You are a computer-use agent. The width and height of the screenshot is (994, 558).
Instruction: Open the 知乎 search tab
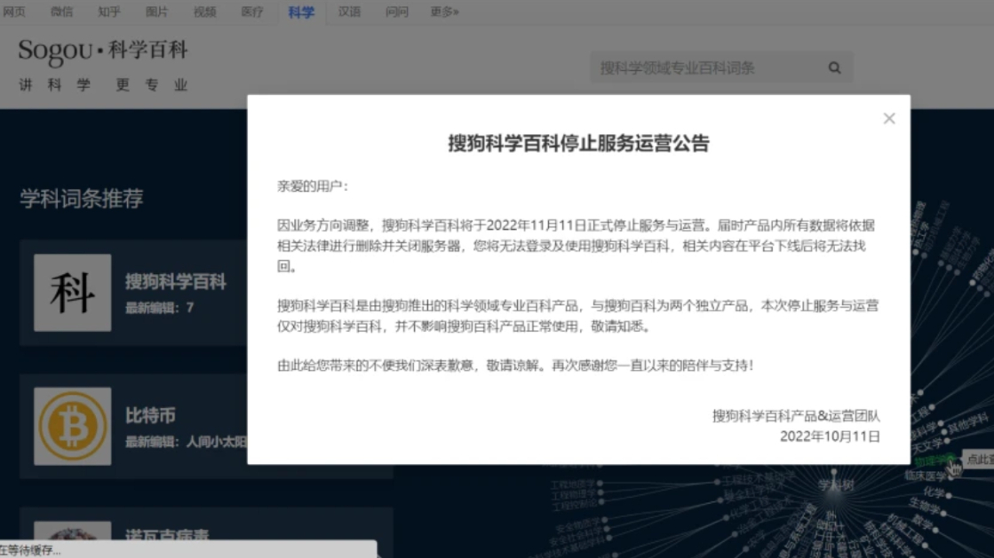[109, 12]
